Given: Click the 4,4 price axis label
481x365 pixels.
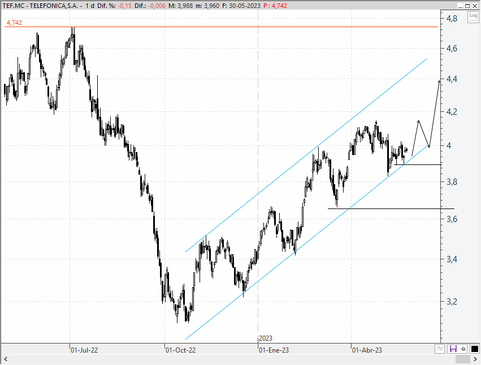Looking at the screenshot, I should (x=452, y=79).
